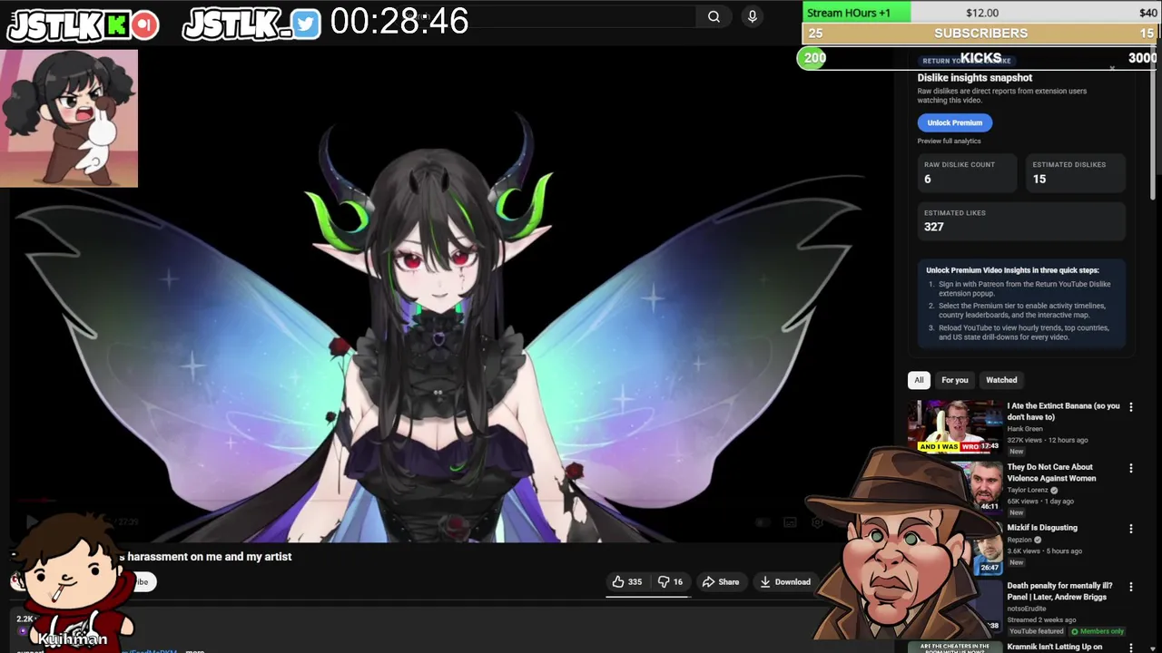Screen dimensions: 1162x653
Task: Open the 'I Ate the Extinct Banana' video title
Action: 1063,411
